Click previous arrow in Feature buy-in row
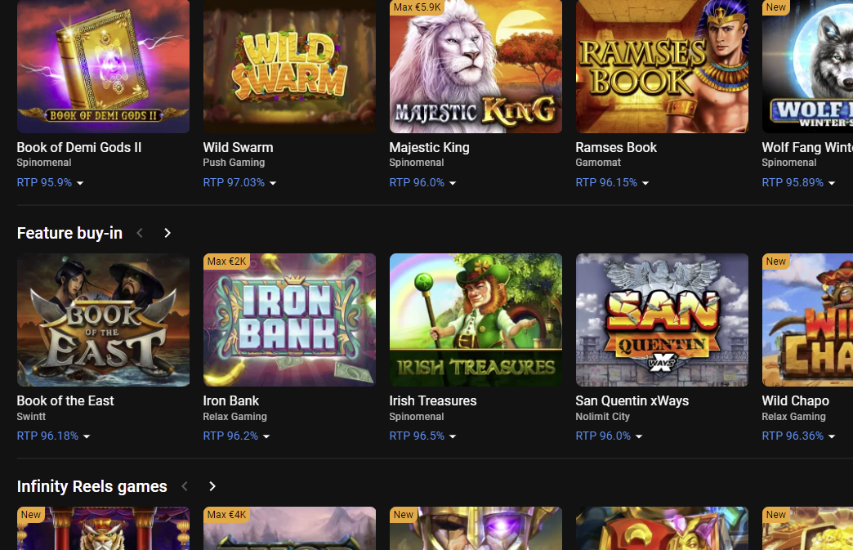The image size is (853, 550). click(x=140, y=233)
